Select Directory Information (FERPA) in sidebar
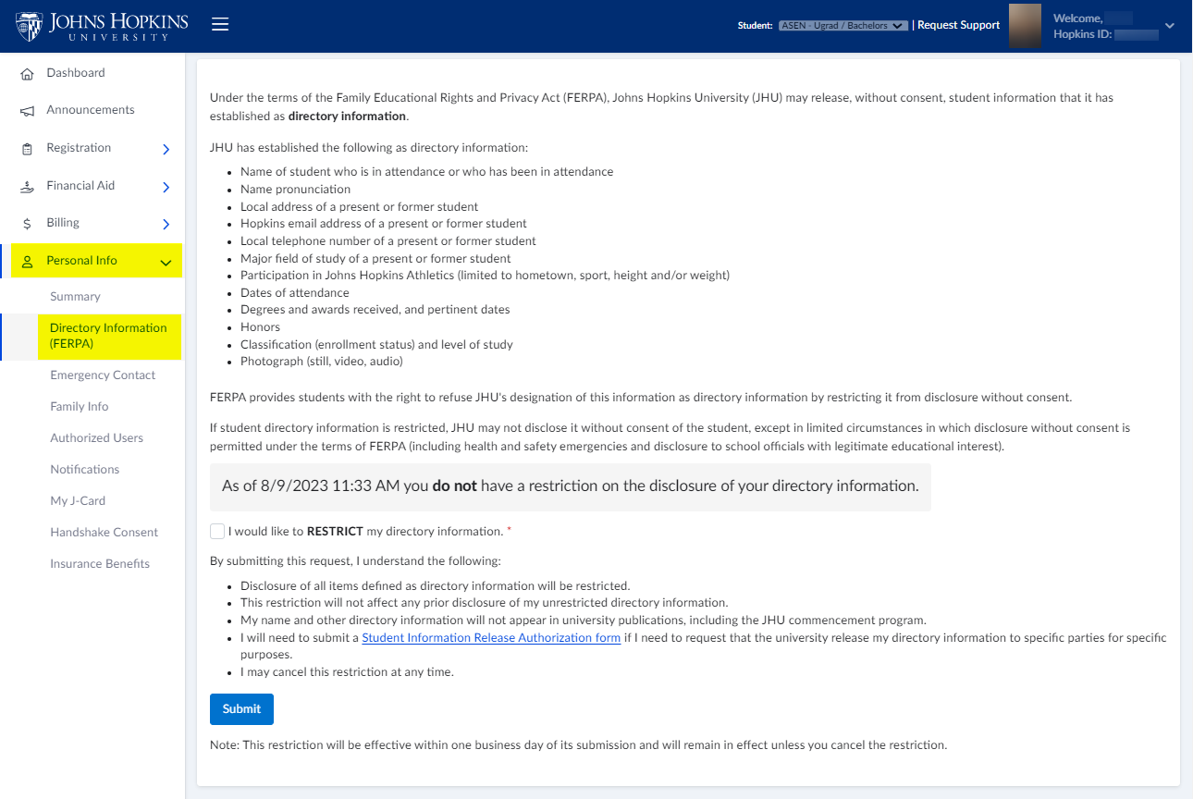 (x=108, y=336)
